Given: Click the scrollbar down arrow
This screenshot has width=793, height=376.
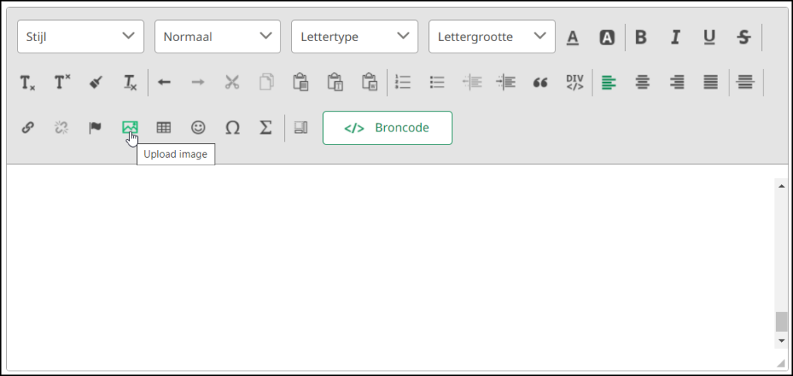Looking at the screenshot, I should pos(781,341).
